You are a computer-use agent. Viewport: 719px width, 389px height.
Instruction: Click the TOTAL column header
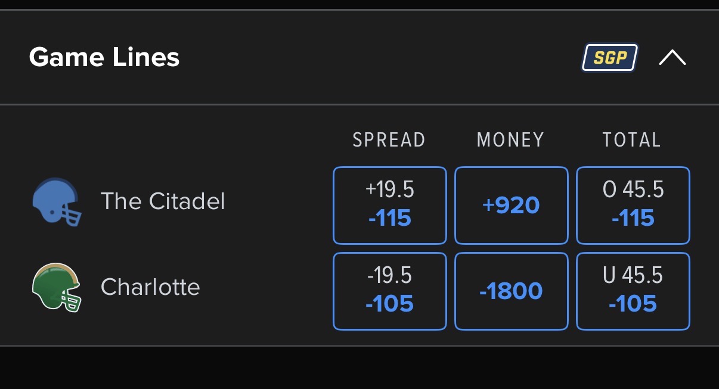click(x=632, y=140)
